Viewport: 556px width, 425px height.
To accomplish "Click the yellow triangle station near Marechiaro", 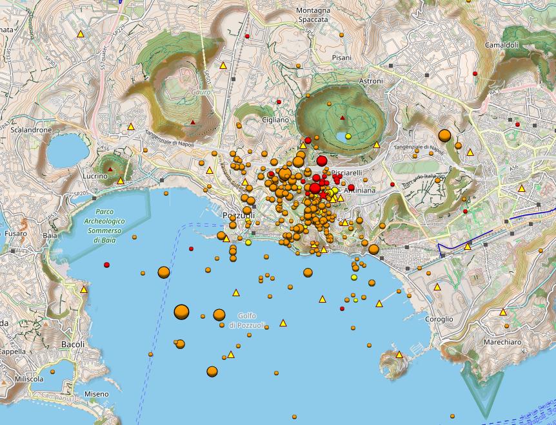I will [503, 312].
